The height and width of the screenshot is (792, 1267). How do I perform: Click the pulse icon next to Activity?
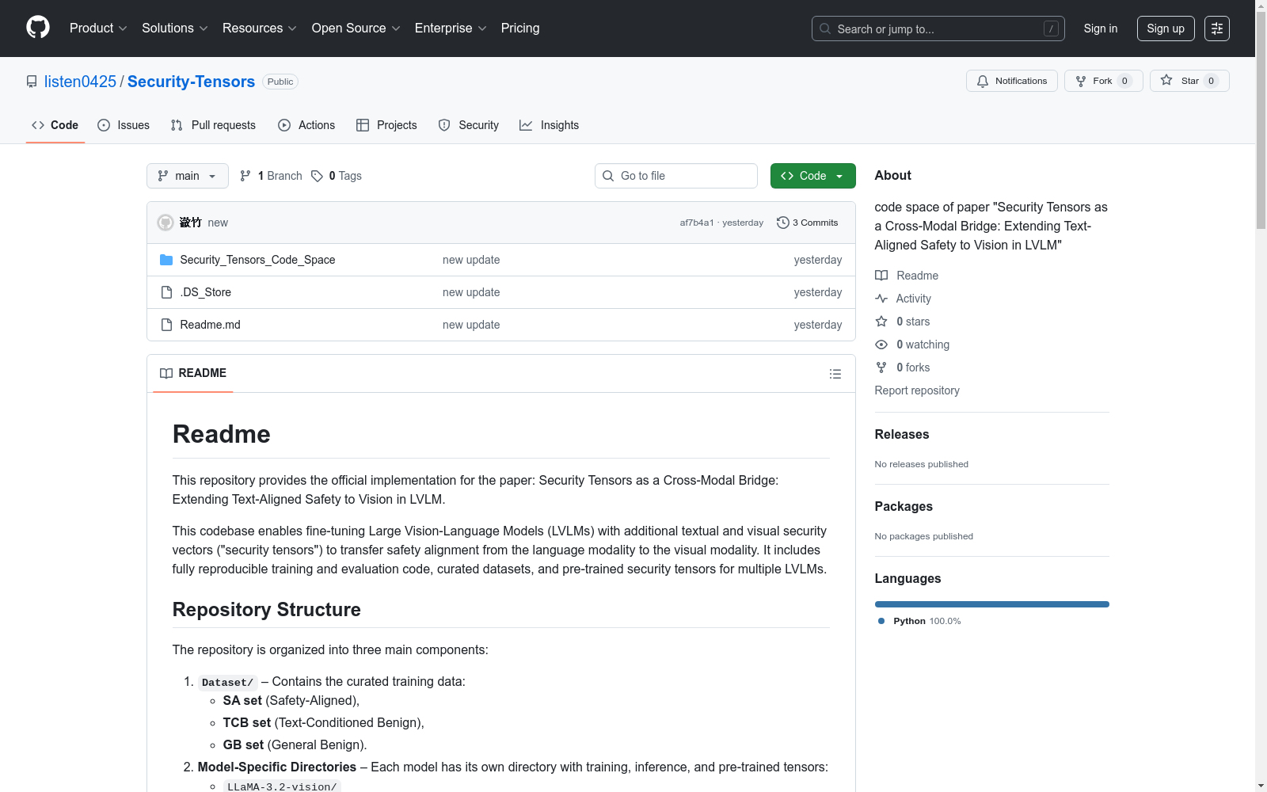881,299
